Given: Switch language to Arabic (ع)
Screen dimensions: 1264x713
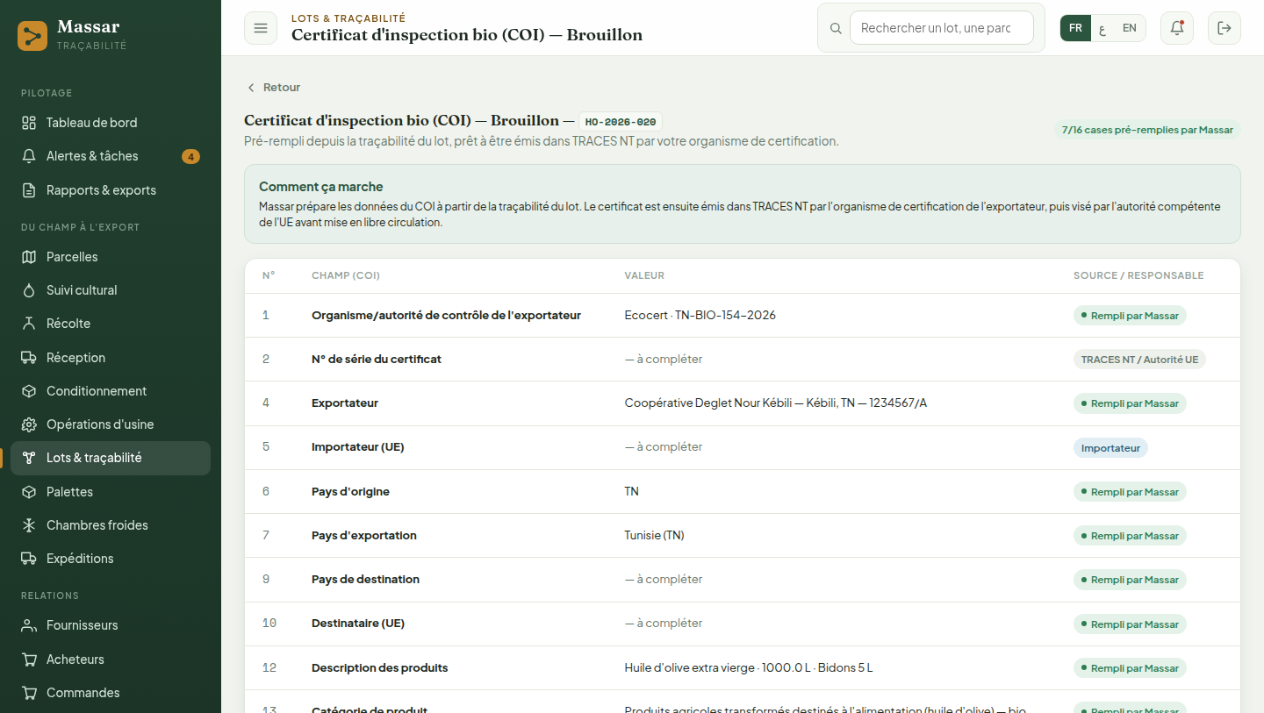Looking at the screenshot, I should (1102, 28).
